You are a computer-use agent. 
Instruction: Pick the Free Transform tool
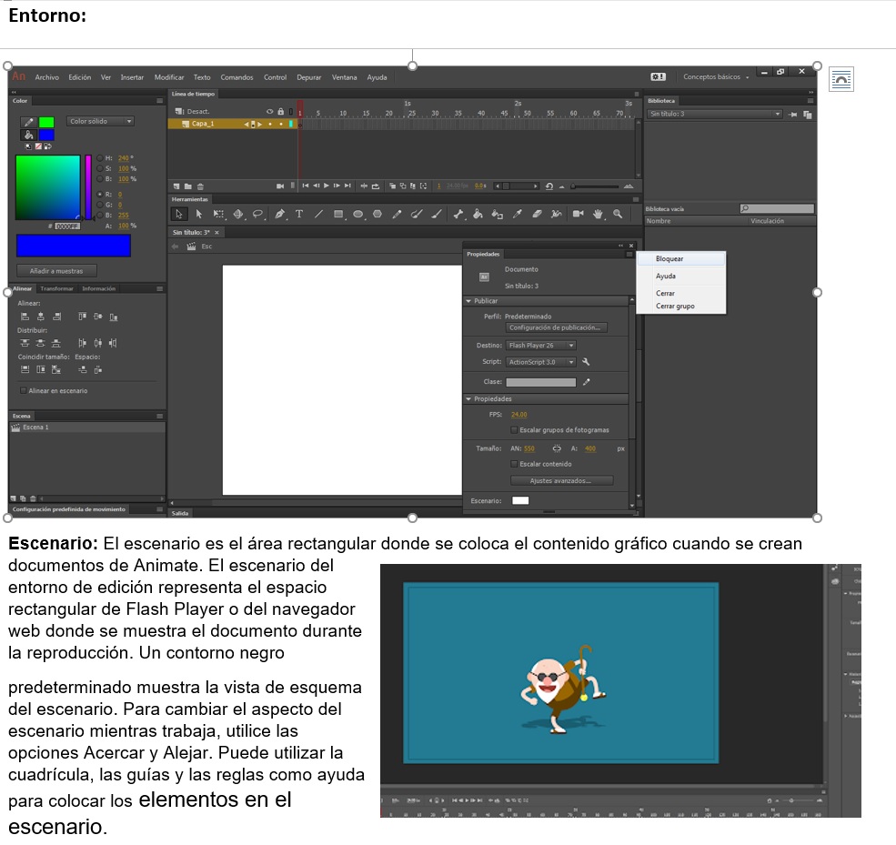coord(218,215)
